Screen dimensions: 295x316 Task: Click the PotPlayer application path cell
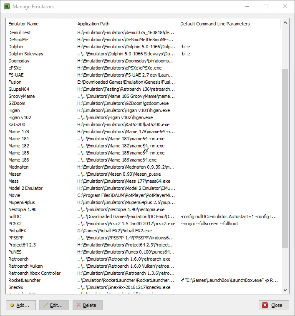click(x=126, y=195)
